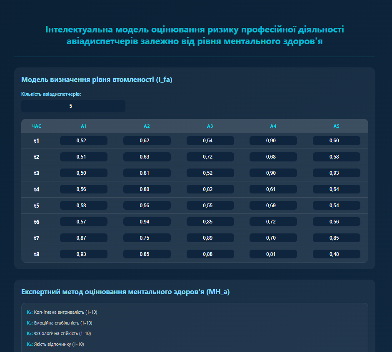This screenshot has height=352, width=392.
Task: Click the 'Модель визначення рівня втомленості' heading
Action: coord(97,79)
